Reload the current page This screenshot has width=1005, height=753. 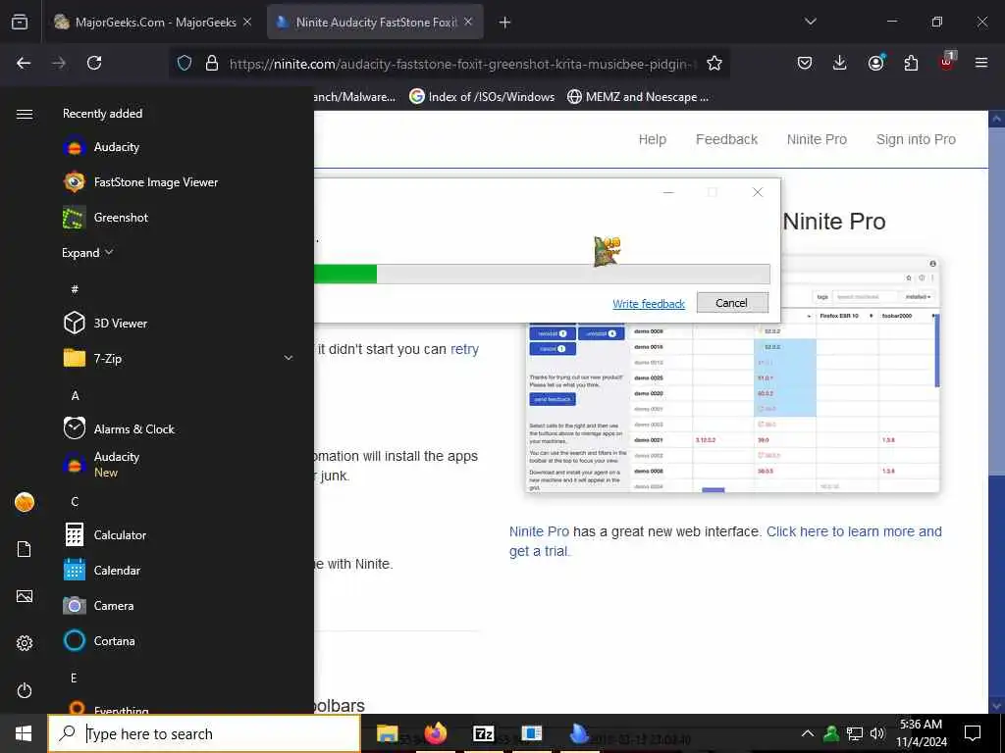(x=94, y=63)
